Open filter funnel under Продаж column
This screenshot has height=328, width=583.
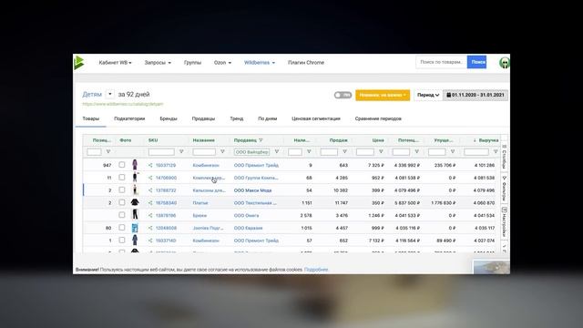click(x=344, y=152)
